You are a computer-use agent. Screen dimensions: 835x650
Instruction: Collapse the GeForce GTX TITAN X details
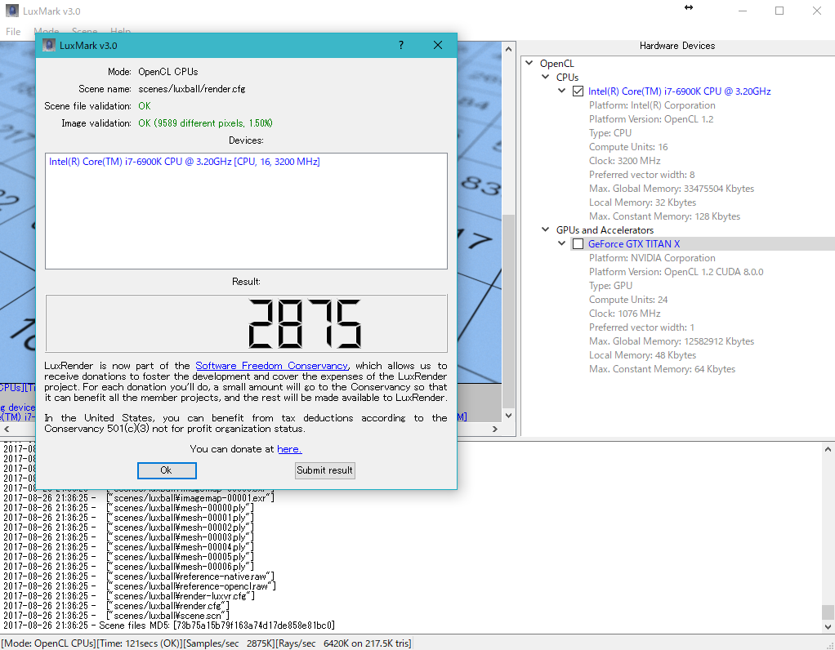[562, 244]
